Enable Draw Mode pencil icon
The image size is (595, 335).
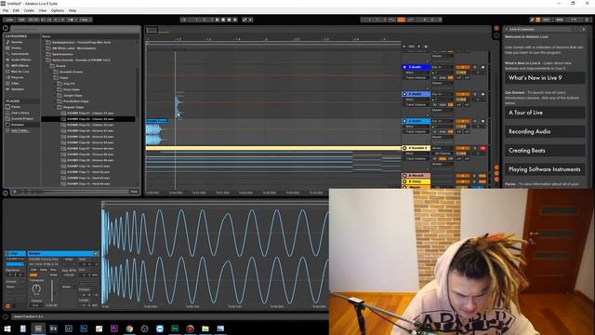(532, 20)
